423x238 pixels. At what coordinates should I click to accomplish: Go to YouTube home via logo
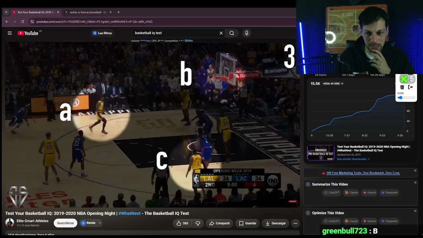28,33
